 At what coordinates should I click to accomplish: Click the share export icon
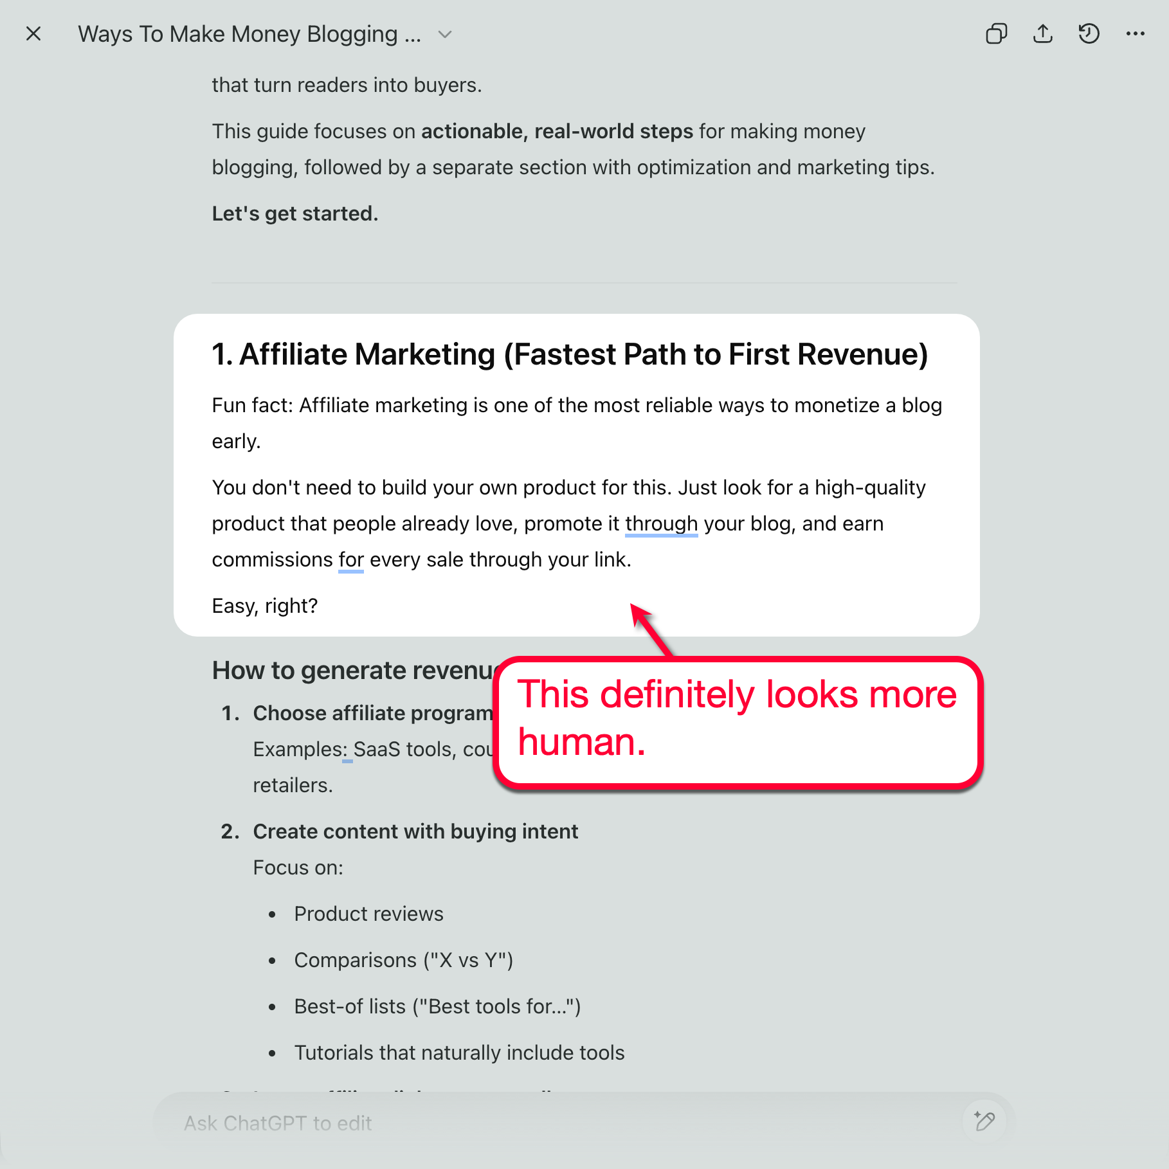[1042, 33]
